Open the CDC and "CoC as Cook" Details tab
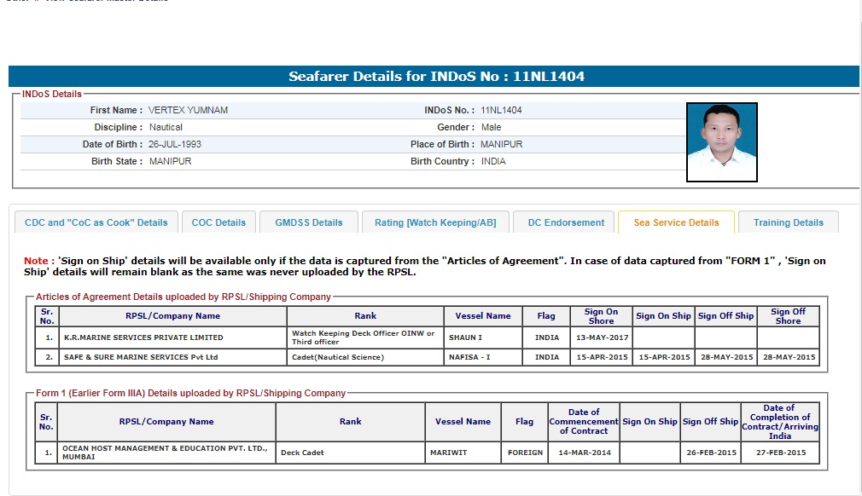Viewport: 862px width, 496px height. click(x=96, y=222)
